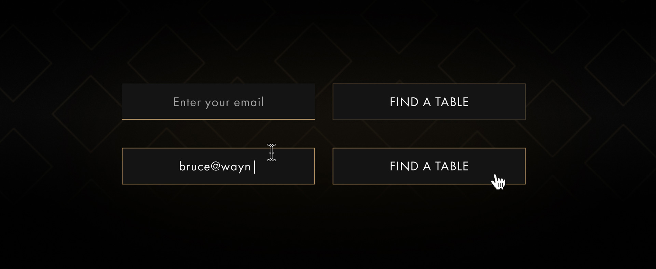Viewport: 656px width, 269px height.
Task: Submit via FIND A TABLE next to bruce@wayn
Action: tap(429, 166)
